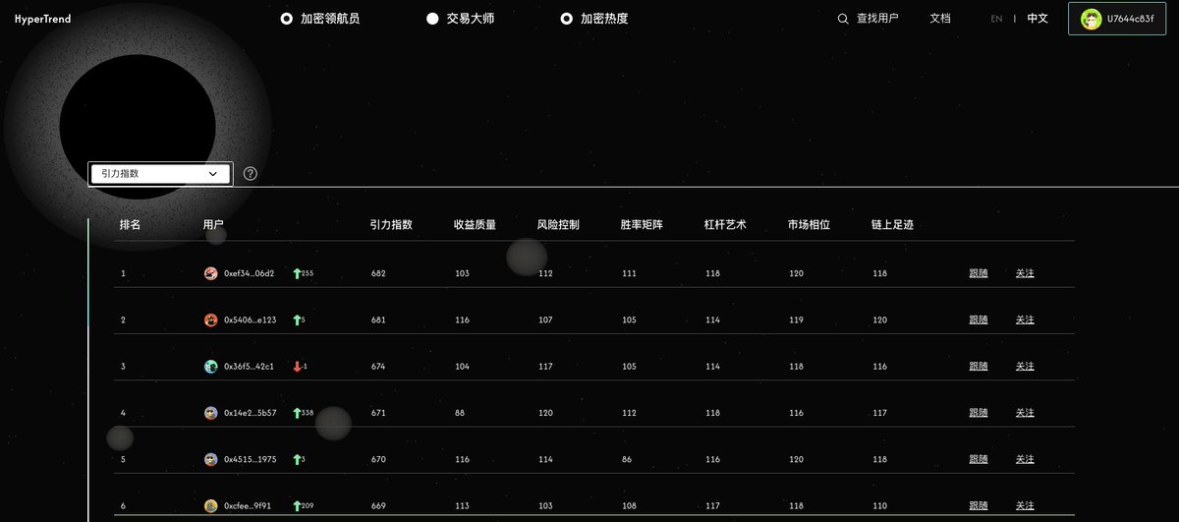Click the 引力指数 column header
1179x522 pixels.
(x=391, y=225)
